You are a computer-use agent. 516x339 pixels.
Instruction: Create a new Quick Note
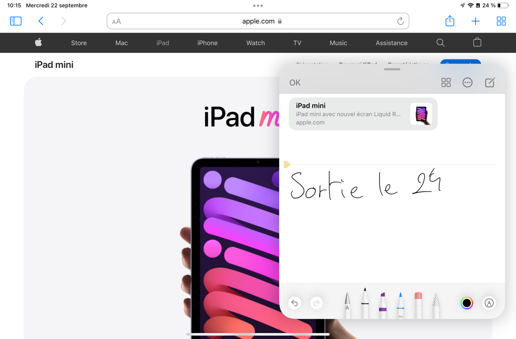tap(490, 83)
